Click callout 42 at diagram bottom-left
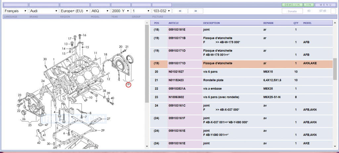 tap(39, 143)
